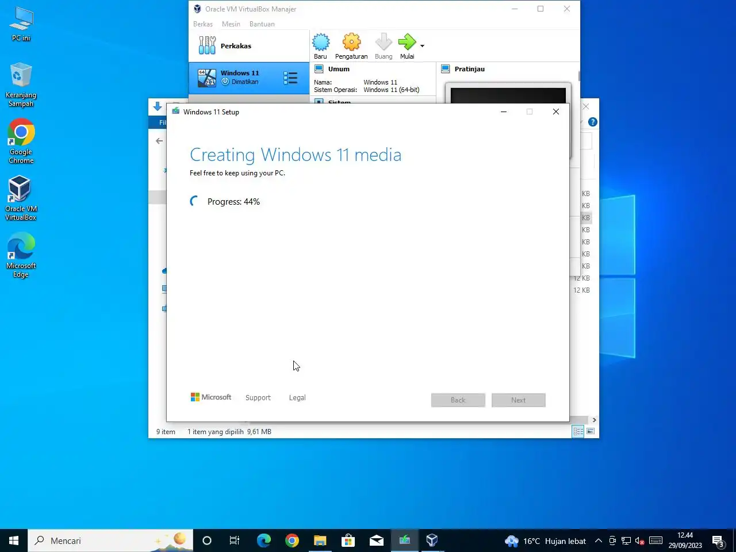This screenshot has width=736, height=552.
Task: Click the blue download arrow in Explorer title
Action: coord(158,106)
